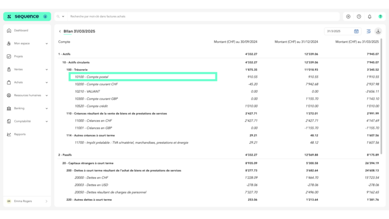Download the balance sheet report
Viewport: 389px width, 219px height.
(x=378, y=31)
